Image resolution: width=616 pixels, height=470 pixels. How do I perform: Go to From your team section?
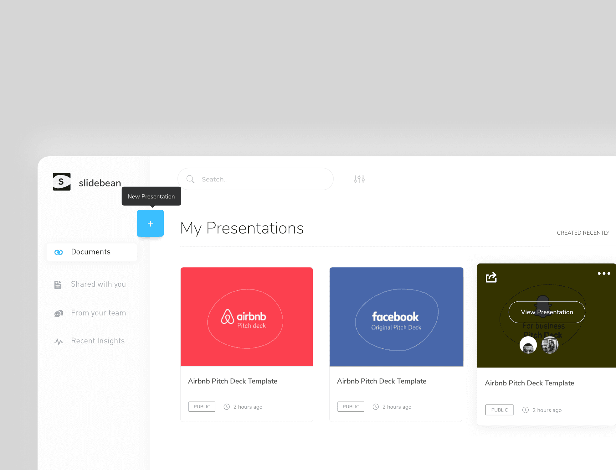click(98, 313)
